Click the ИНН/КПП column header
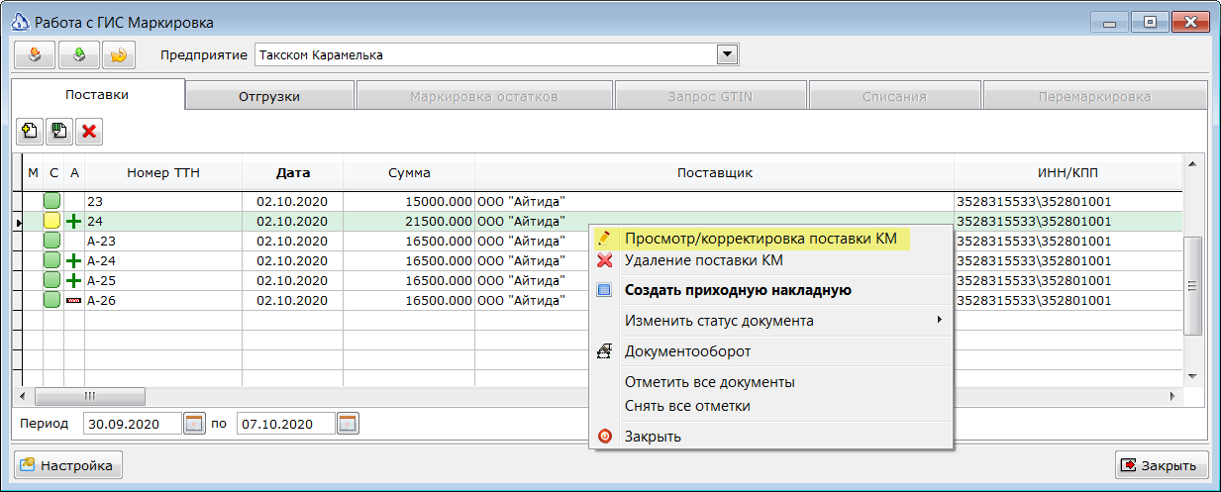The width and height of the screenshot is (1221, 492). 1068,172
